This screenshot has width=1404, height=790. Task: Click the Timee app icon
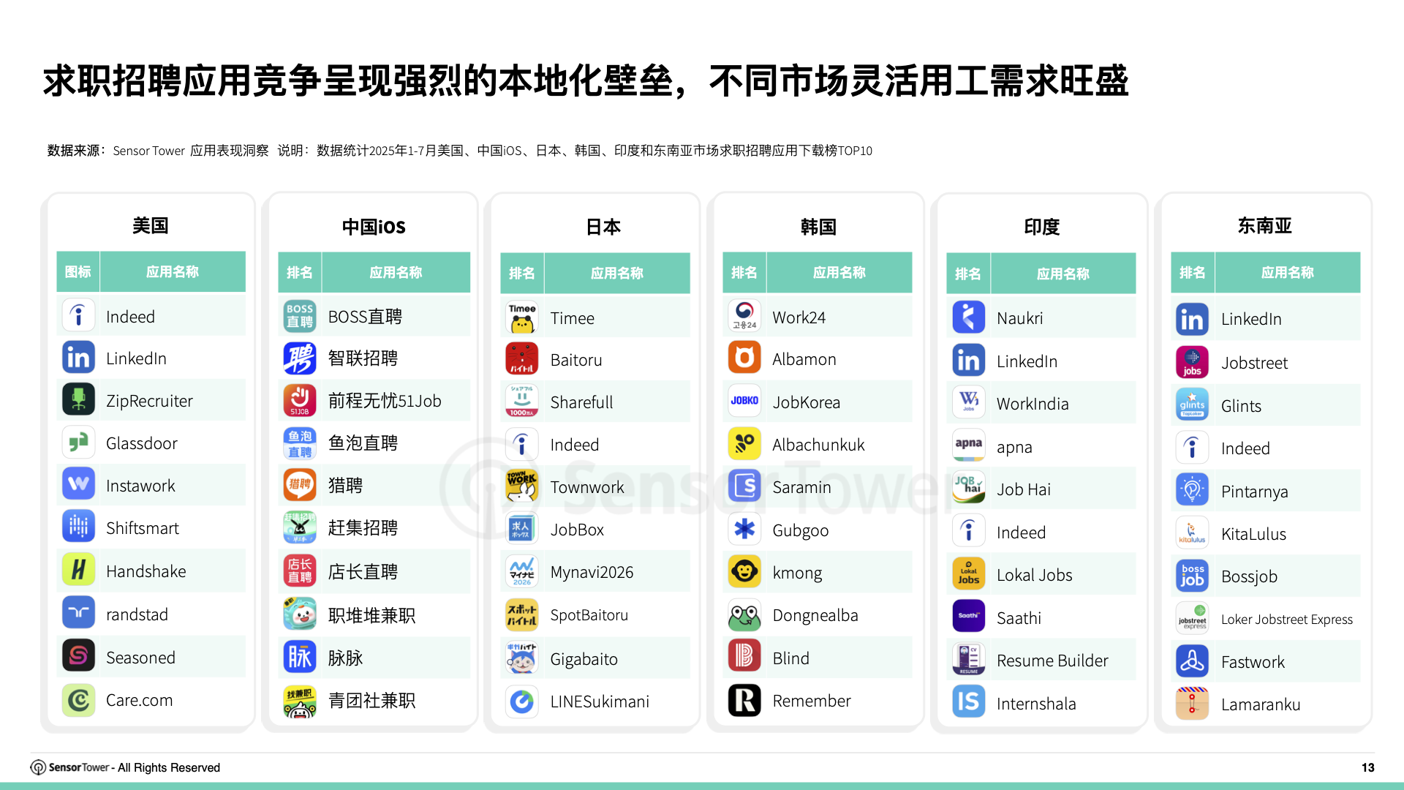[x=522, y=317]
